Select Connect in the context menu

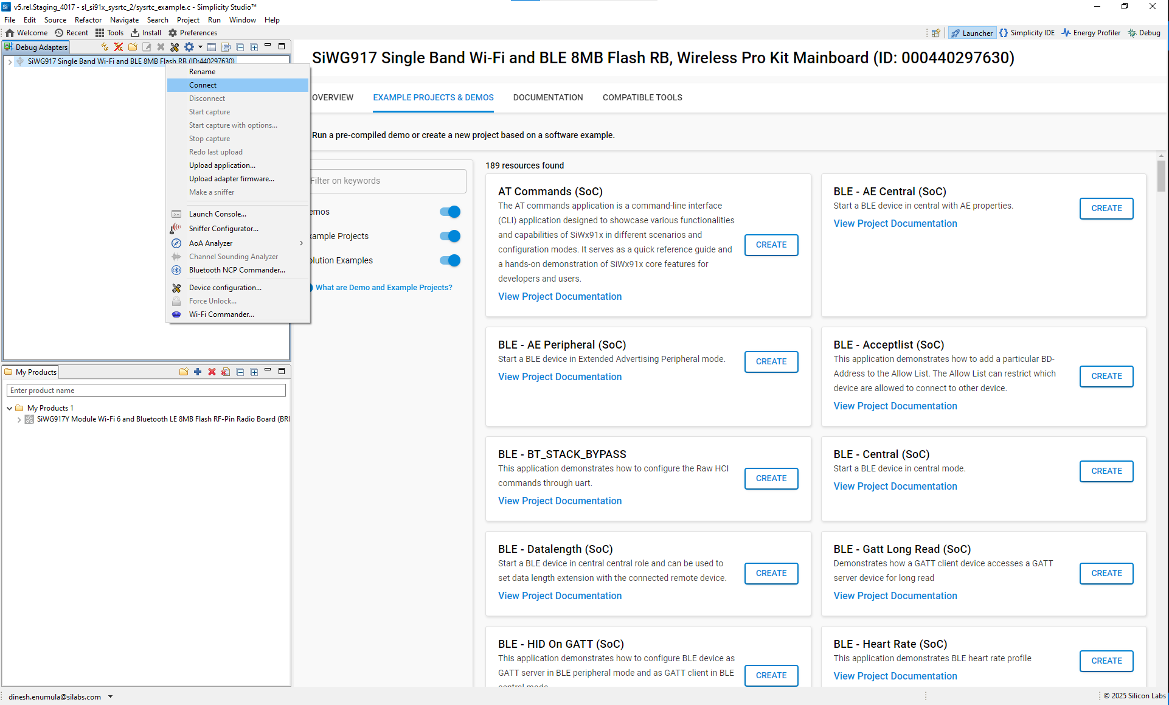point(203,85)
